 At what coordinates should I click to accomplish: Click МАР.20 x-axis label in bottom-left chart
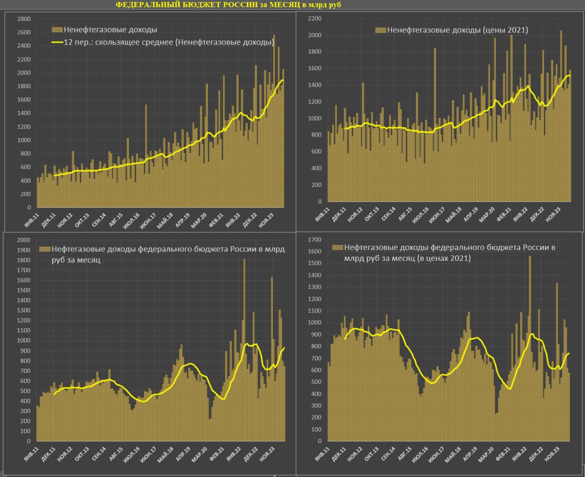pyautogui.click(x=199, y=455)
